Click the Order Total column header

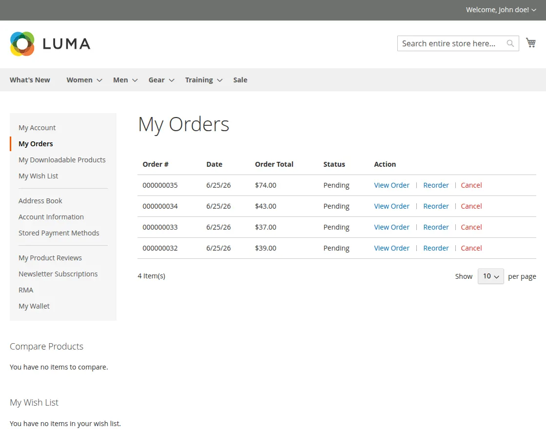(x=274, y=164)
